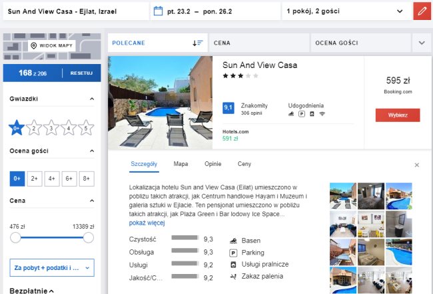The image size is (433, 294).
Task: Close the hotel details panel
Action: [417, 165]
